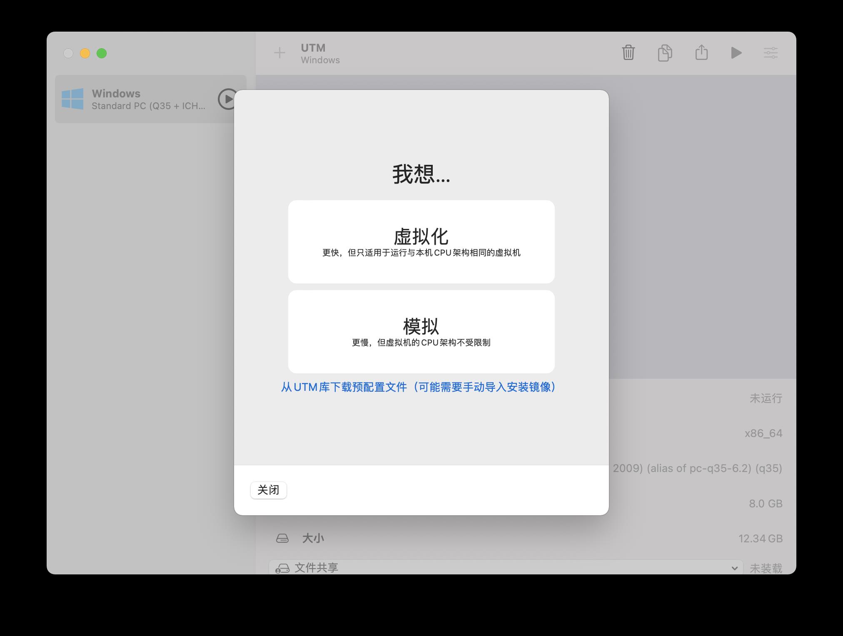
Task: Click the clone VM icon in the toolbar
Action: 665,53
